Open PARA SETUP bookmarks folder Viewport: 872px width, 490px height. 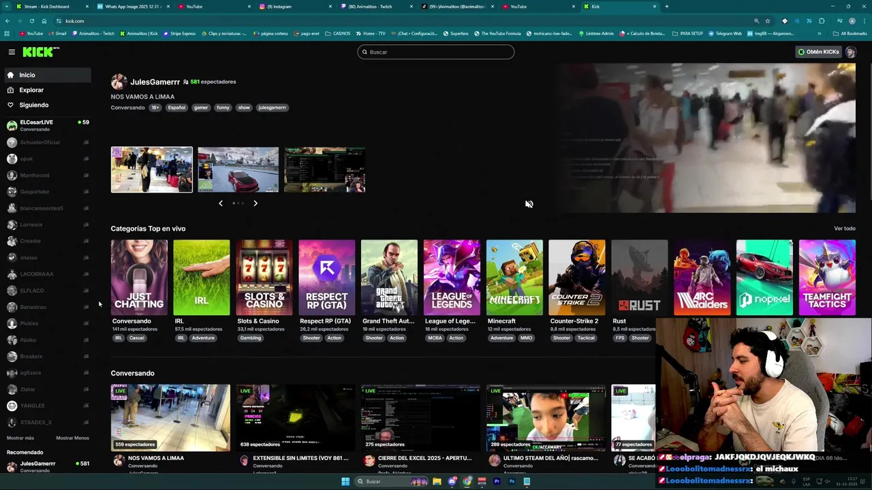pyautogui.click(x=687, y=33)
